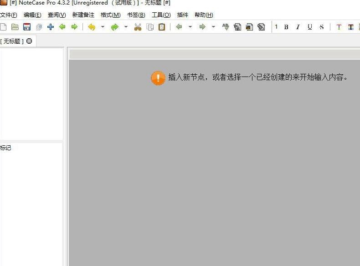Toggle underline formatting
Image resolution: width=360 pixels, height=266 pixels.
point(310,27)
